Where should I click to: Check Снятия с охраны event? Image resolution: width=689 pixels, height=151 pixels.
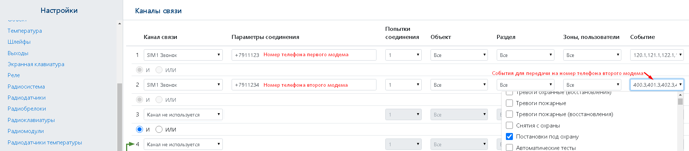click(x=510, y=125)
